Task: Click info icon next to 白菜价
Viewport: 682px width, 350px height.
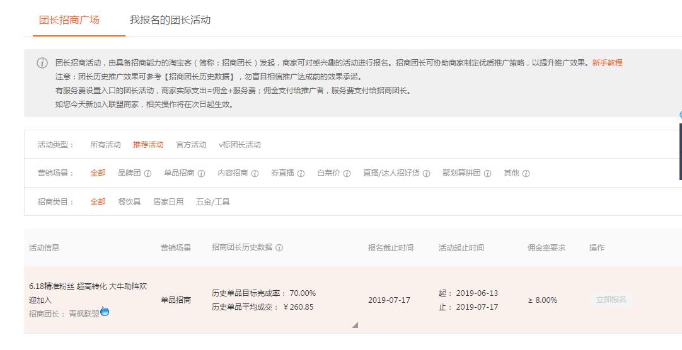Action: (347, 173)
